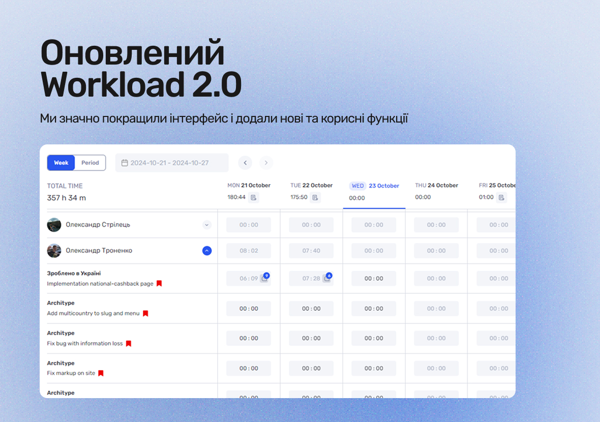Click the Олександр Стрілець name

click(x=98, y=225)
